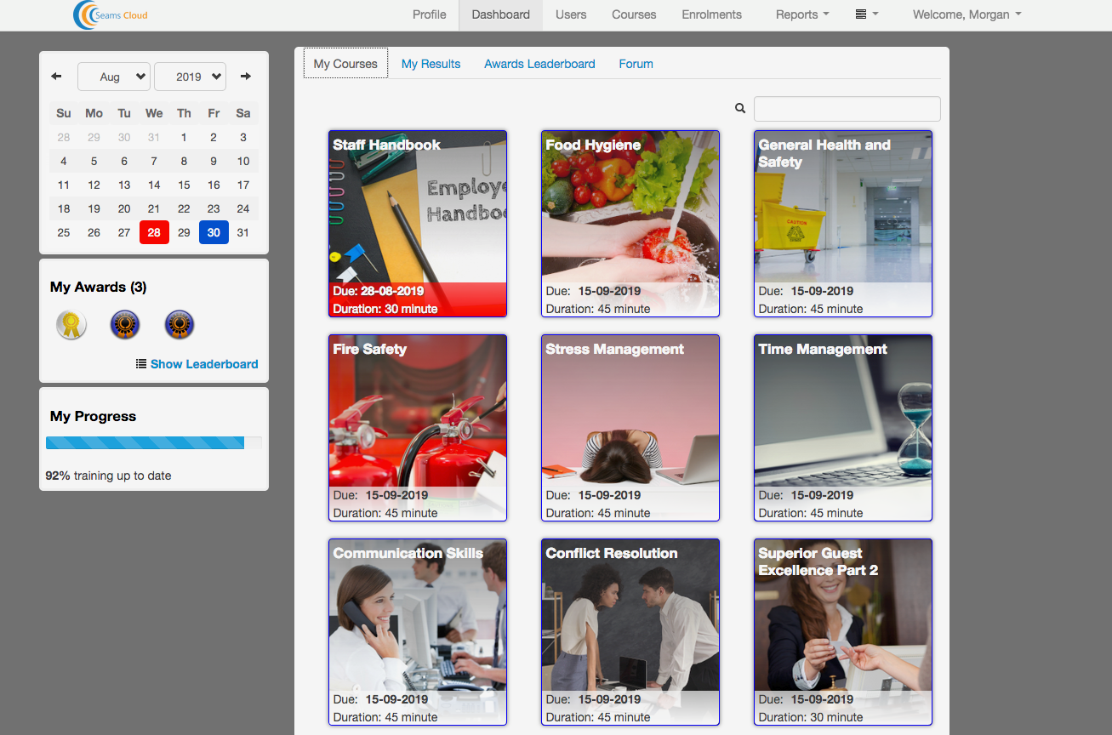1112x735 pixels.
Task: Open the list icon menu in navbar
Action: click(866, 14)
